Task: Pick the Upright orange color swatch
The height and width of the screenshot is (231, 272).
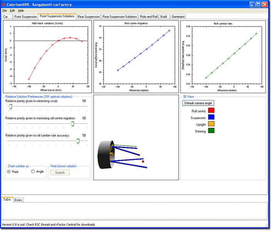Action: click(211, 124)
